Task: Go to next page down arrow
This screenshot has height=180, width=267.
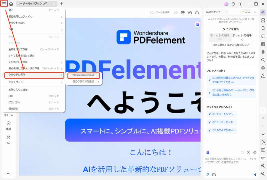Action: coord(263,134)
